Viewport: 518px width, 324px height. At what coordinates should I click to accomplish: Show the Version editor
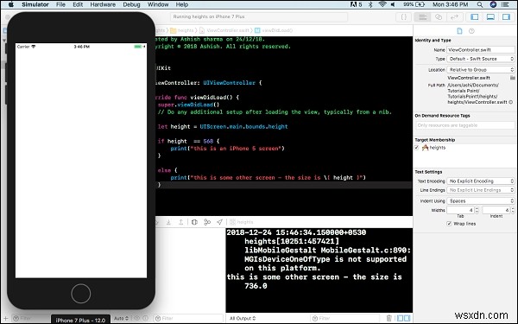(x=455, y=17)
